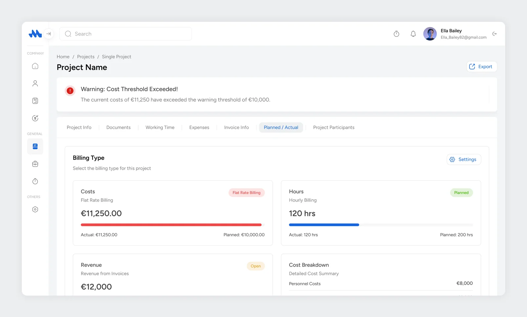
Task: Open the briefcase icon in sidebar
Action: (35, 164)
